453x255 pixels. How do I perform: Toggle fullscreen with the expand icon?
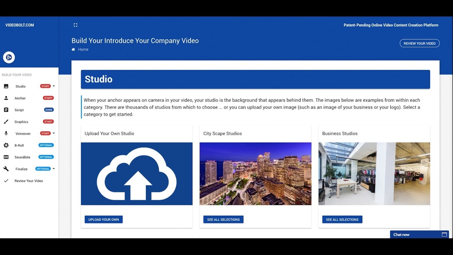76,25
